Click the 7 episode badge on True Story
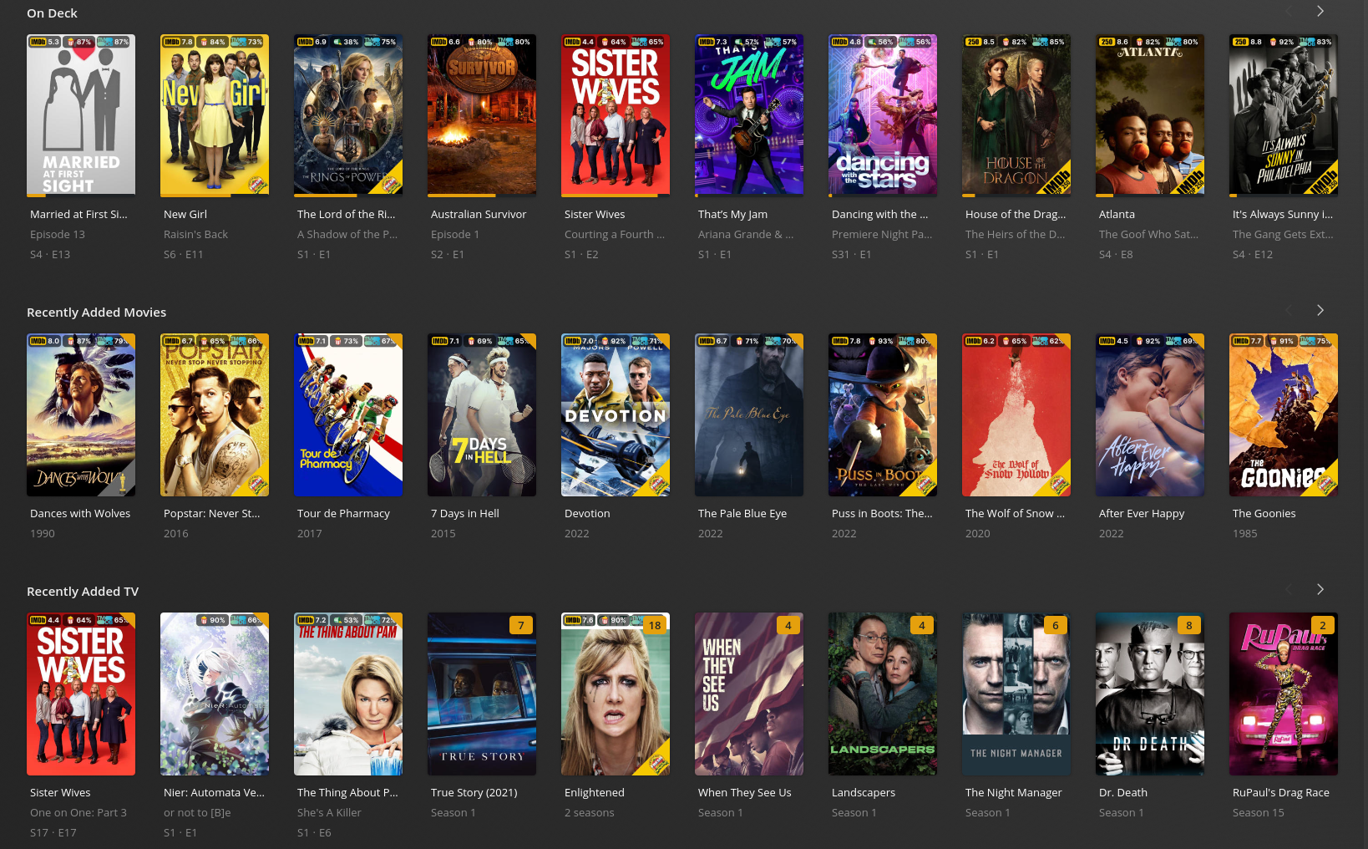 pyautogui.click(x=520, y=625)
